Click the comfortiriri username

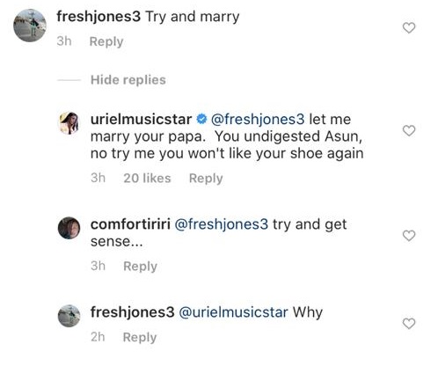click(x=130, y=224)
